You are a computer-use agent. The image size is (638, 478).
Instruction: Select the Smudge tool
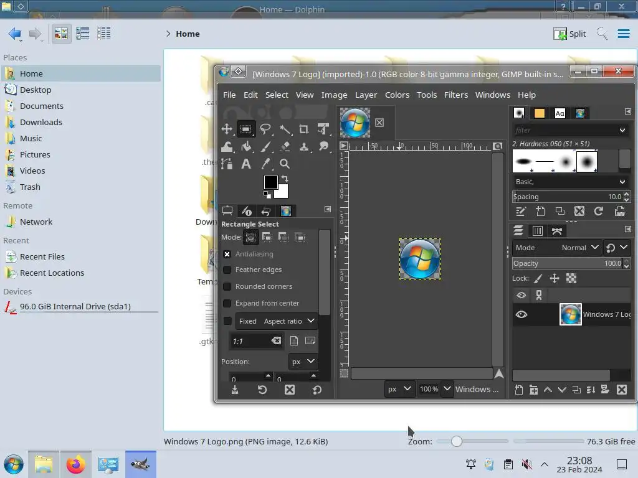click(323, 147)
